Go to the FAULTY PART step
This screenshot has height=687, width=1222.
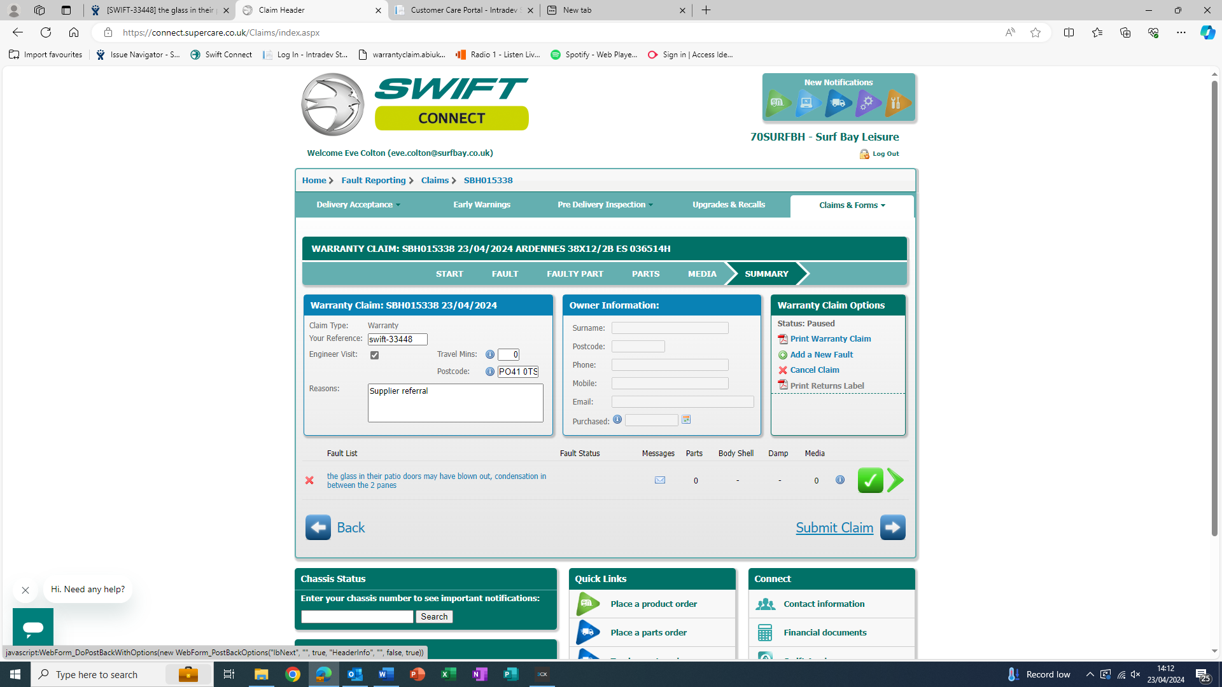coord(575,274)
